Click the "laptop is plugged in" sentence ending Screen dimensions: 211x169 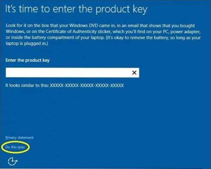point(27,43)
